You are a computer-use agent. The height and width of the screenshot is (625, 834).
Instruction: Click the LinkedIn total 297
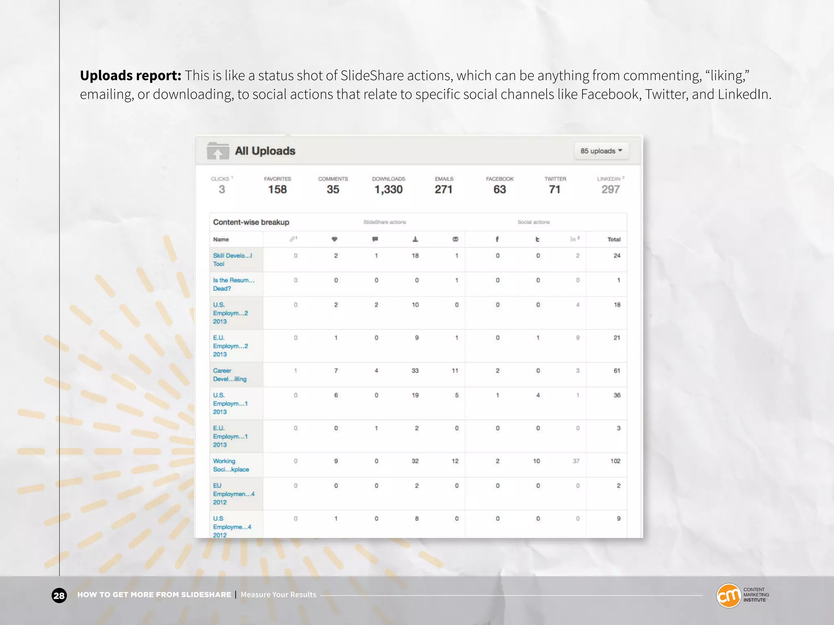tap(610, 189)
